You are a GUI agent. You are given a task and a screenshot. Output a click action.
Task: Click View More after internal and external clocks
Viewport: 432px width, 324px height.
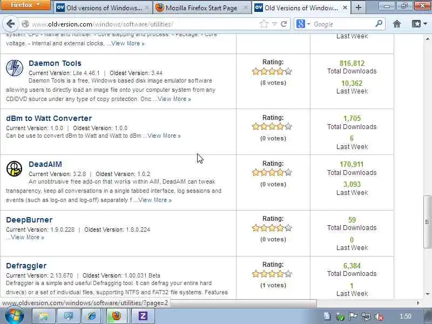pos(128,43)
